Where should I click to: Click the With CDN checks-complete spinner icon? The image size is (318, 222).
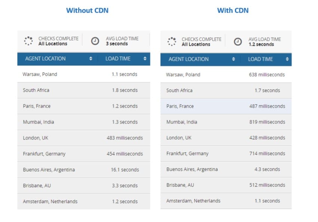click(172, 42)
